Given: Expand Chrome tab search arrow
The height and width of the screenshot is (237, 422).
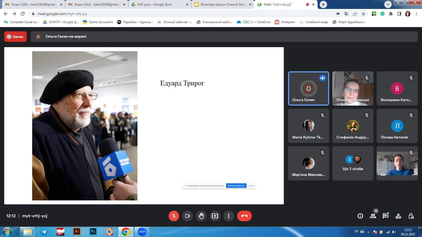Looking at the screenshot, I should click(388, 4).
